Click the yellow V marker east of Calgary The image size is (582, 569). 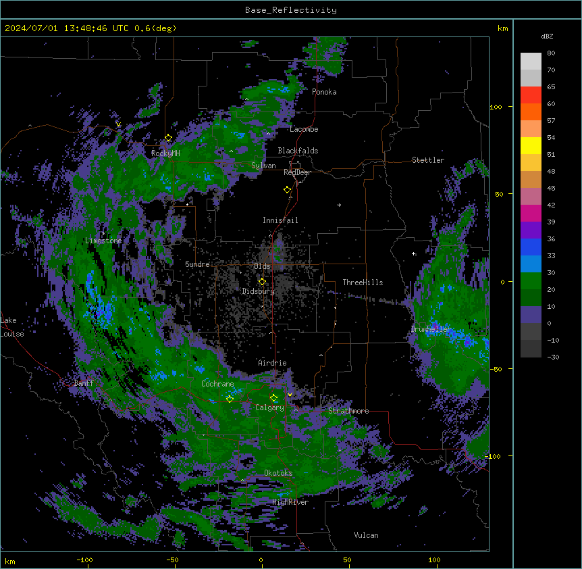pos(290,395)
